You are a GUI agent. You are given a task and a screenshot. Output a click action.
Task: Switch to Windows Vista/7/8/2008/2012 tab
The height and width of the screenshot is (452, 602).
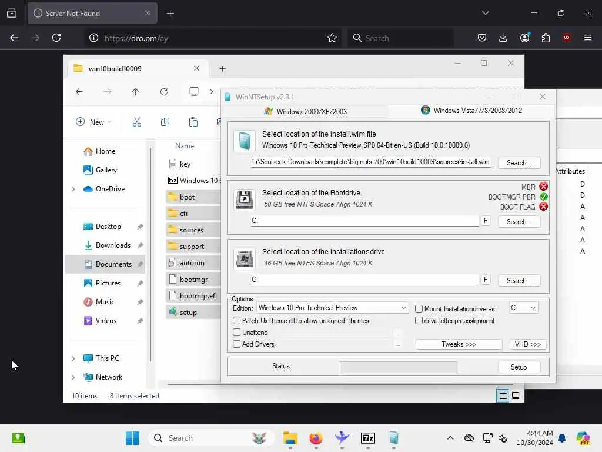(x=471, y=110)
